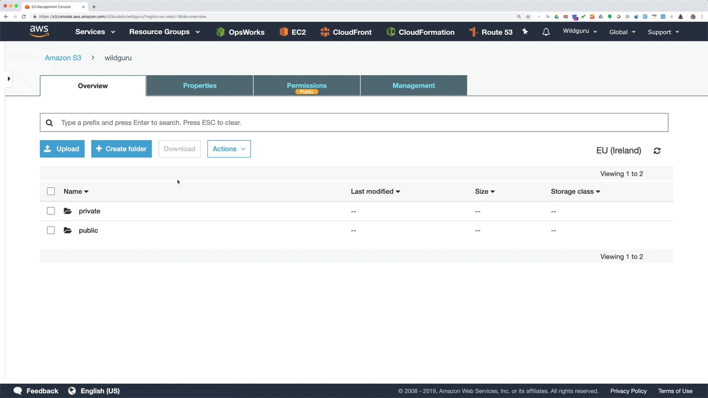Open the notifications bell
Image resolution: width=708 pixels, height=398 pixels.
click(x=546, y=32)
